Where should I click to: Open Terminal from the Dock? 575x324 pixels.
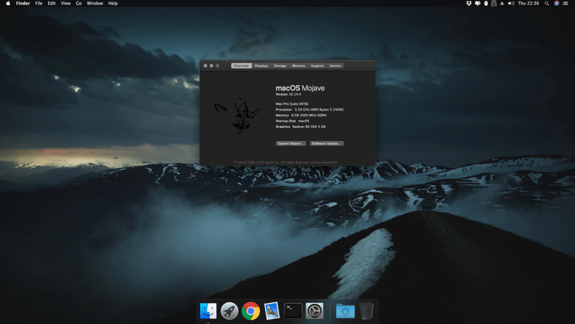point(293,311)
